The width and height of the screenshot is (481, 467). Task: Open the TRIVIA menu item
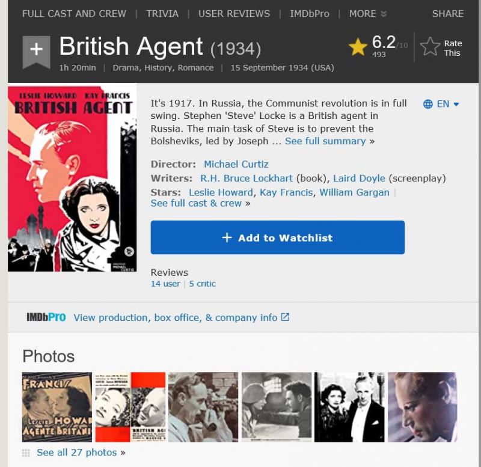tap(162, 14)
